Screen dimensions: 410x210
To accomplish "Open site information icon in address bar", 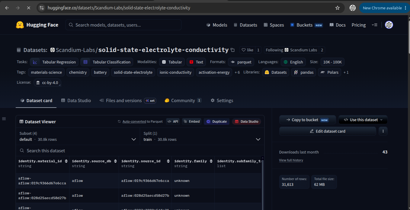I will click(x=42, y=8).
